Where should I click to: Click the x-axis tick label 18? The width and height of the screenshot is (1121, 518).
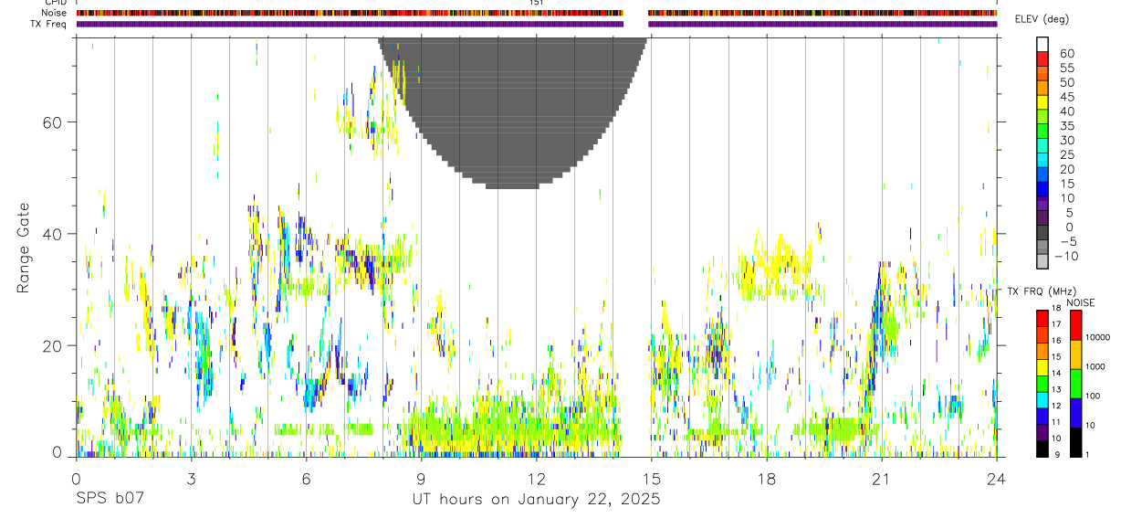coord(767,478)
